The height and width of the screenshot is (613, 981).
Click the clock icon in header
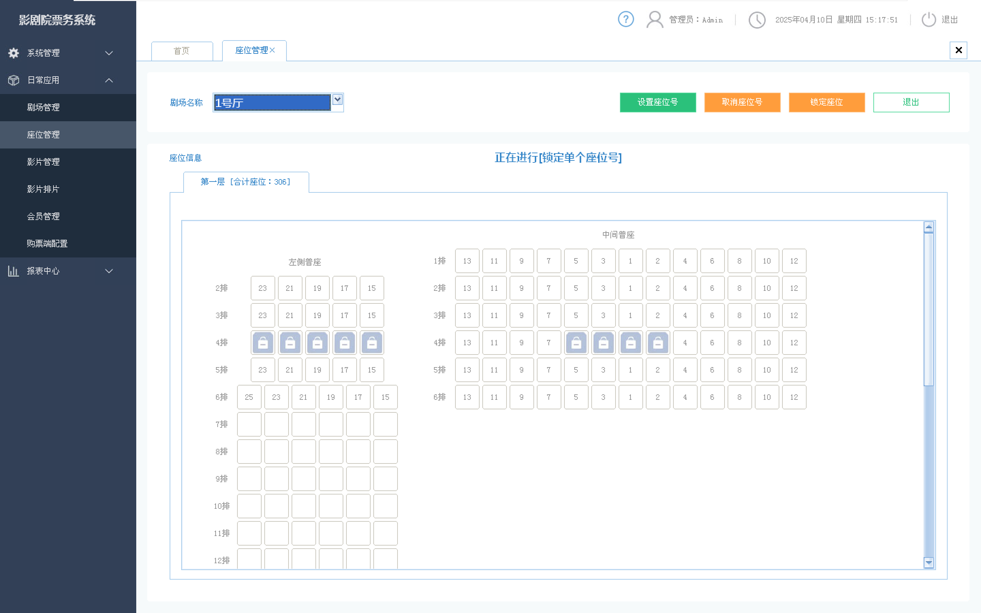[757, 19]
